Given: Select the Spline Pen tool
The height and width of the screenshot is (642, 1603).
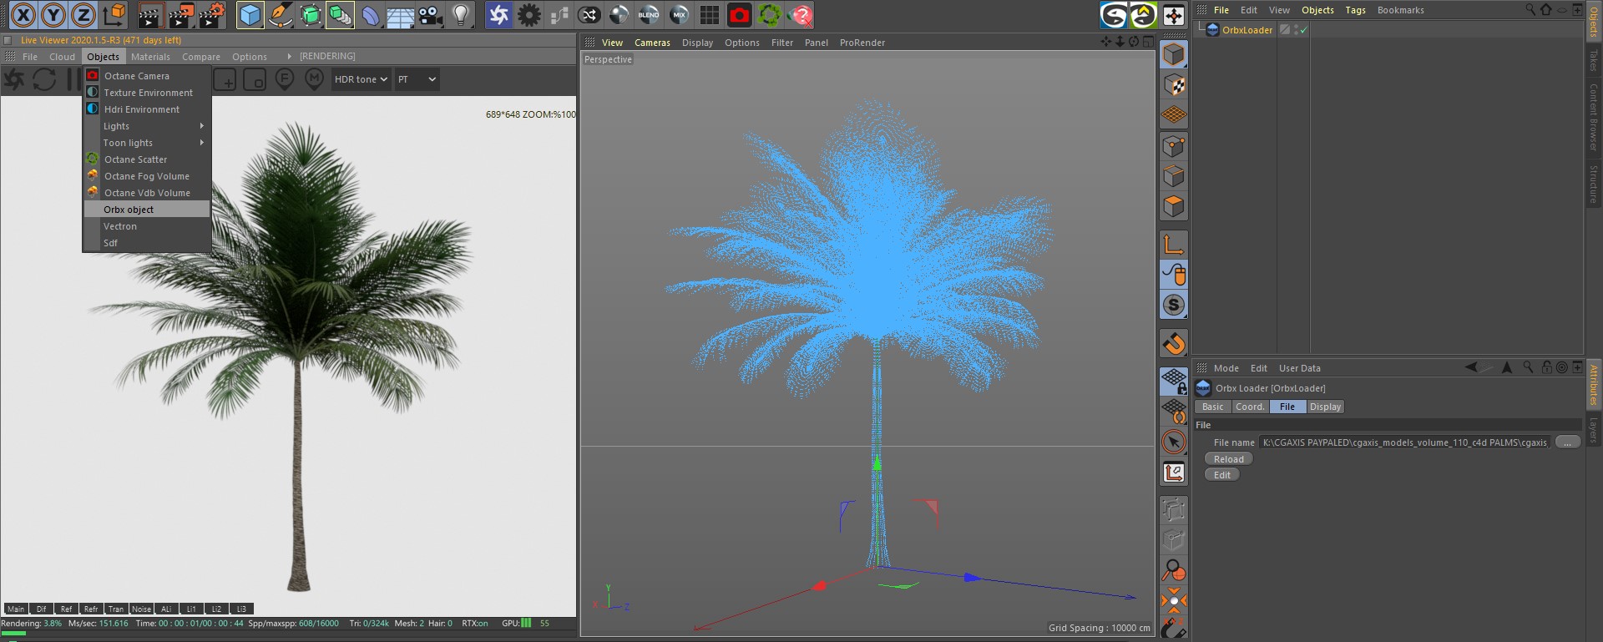Looking at the screenshot, I should point(281,15).
